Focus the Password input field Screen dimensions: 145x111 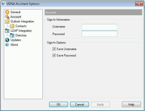pyautogui.click(x=100, y=34)
